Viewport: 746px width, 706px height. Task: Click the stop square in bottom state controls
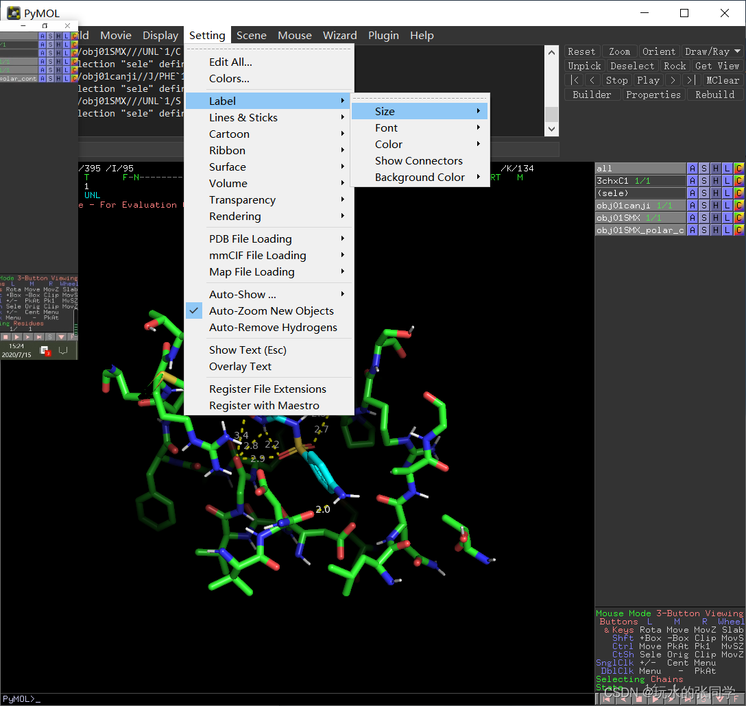click(x=639, y=700)
